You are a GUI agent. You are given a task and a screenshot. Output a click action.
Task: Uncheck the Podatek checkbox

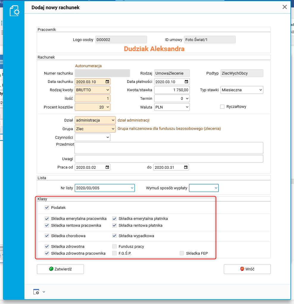[x=47, y=207]
